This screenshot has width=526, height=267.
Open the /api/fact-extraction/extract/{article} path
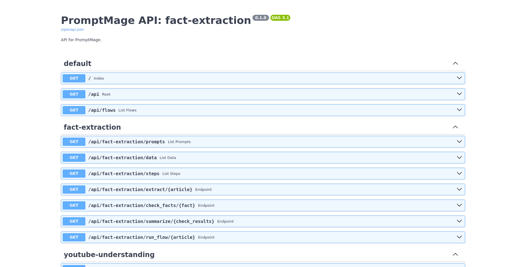pos(140,189)
